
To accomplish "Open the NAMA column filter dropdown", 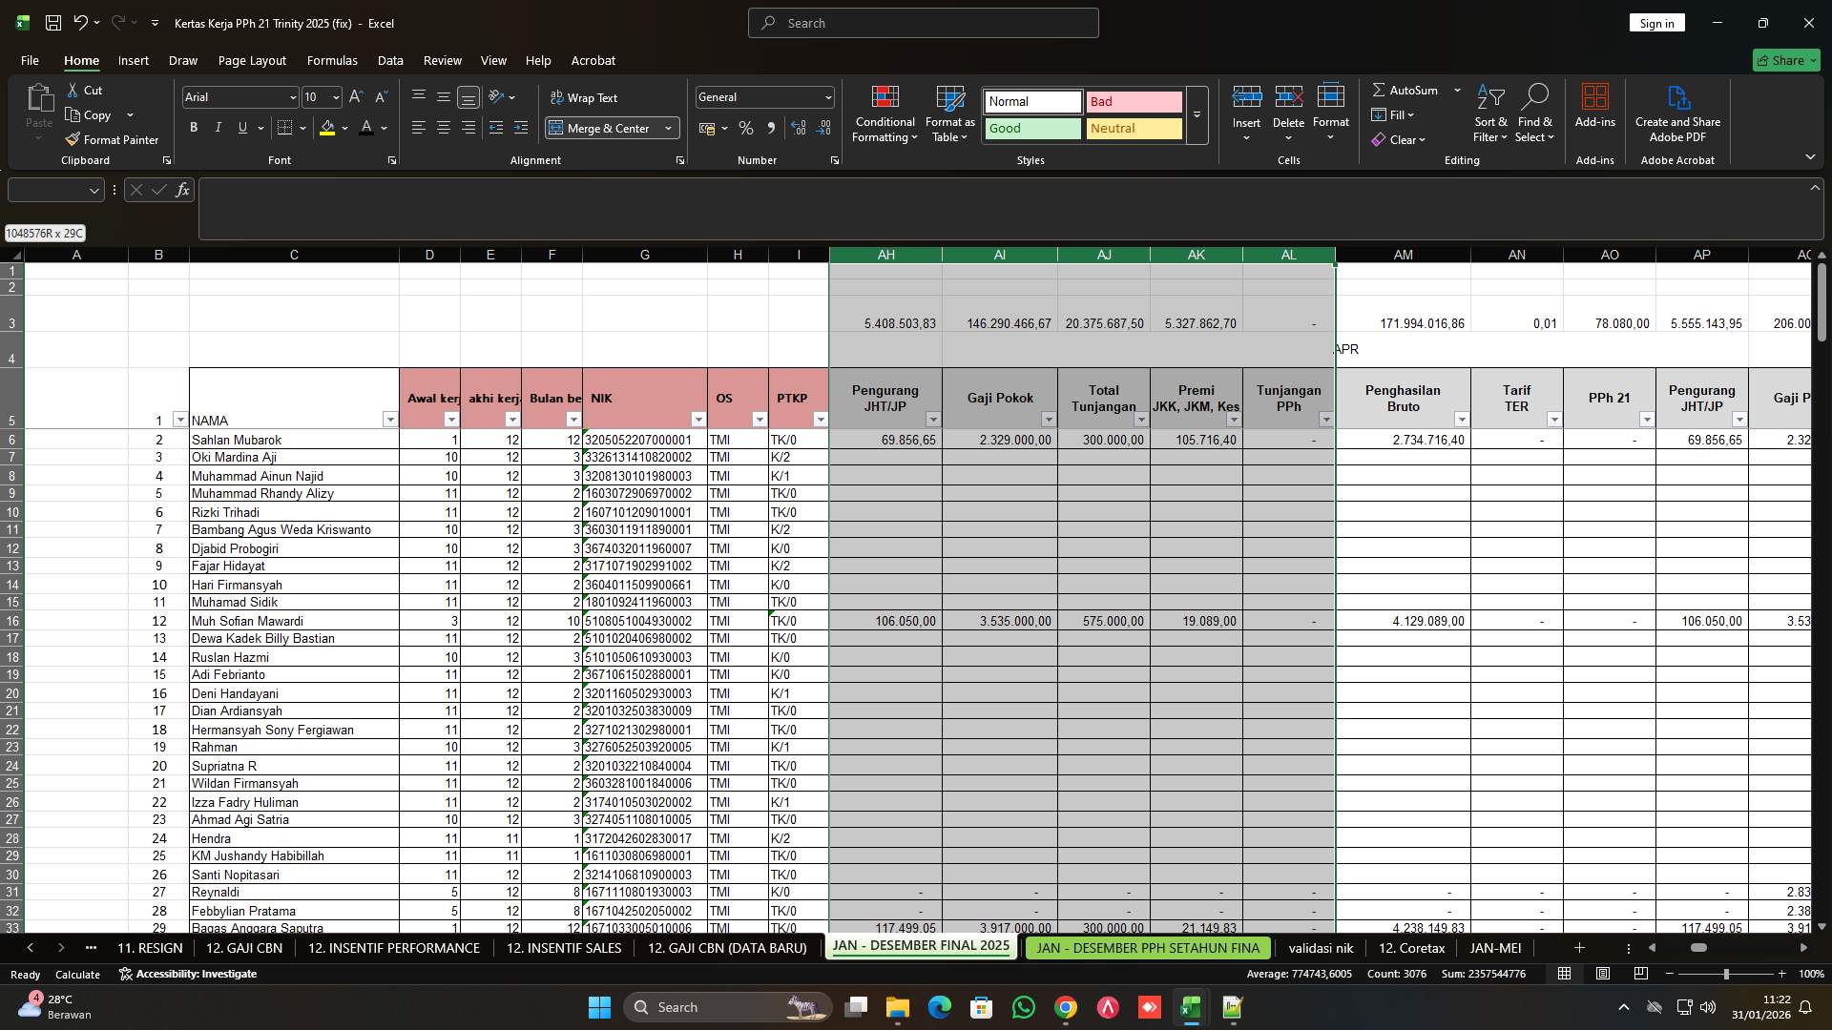I will point(390,420).
